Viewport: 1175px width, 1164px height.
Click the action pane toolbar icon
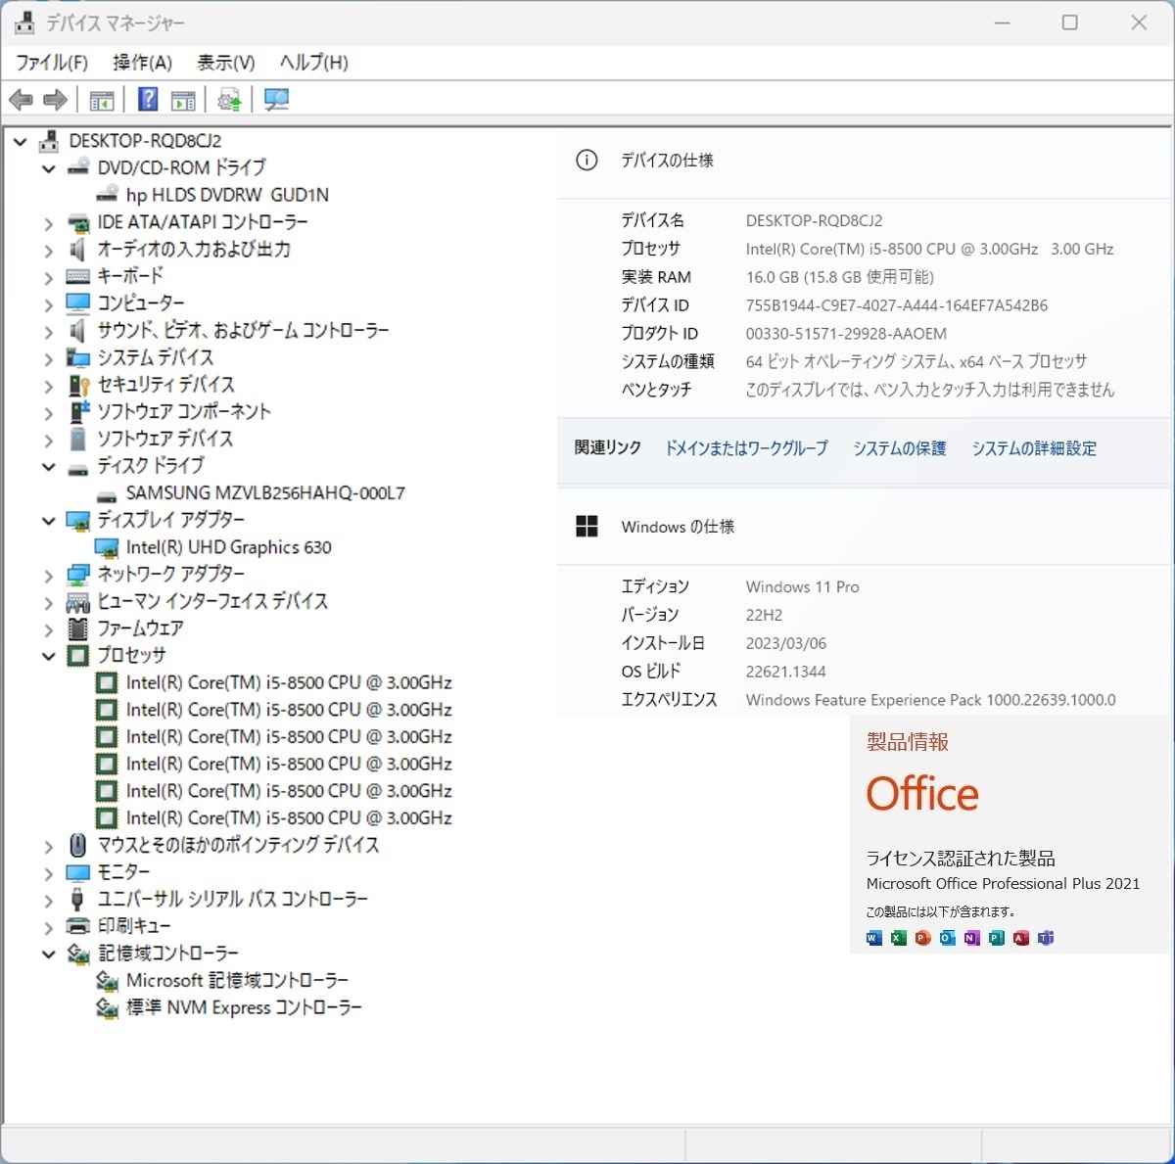click(183, 100)
